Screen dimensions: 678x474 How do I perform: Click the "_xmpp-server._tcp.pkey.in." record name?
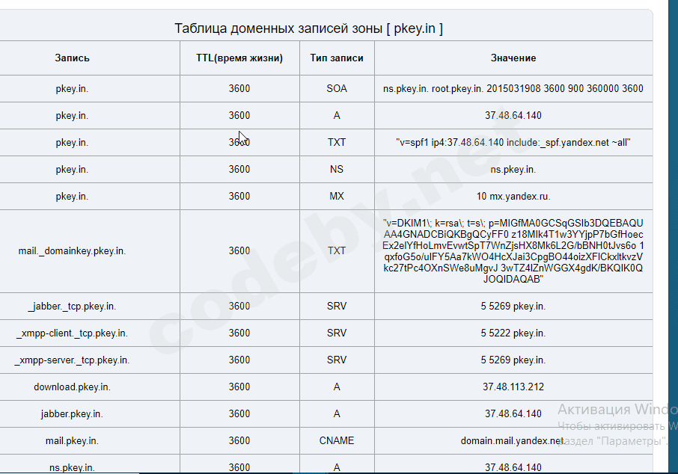pyautogui.click(x=72, y=360)
